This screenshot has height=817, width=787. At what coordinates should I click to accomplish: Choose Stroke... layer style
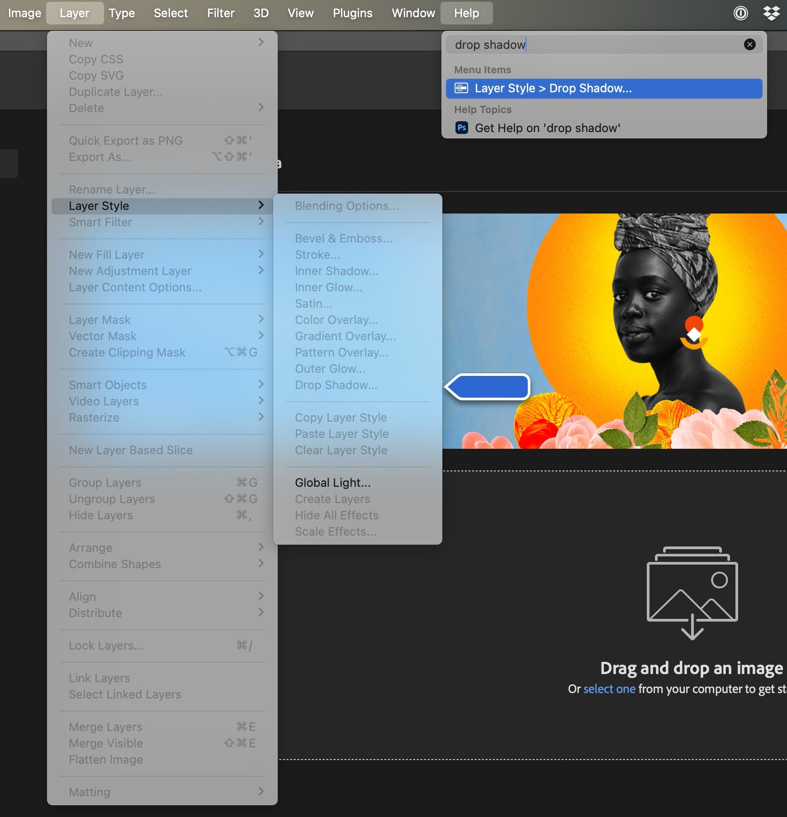(x=357, y=255)
